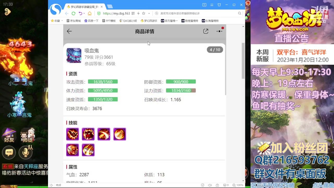Open the QR code icon in address bar
The height and width of the screenshot is (188, 334).
pos(133,13)
